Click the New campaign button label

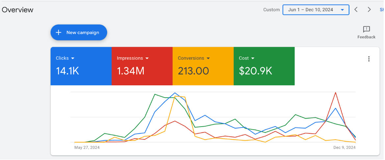point(83,32)
